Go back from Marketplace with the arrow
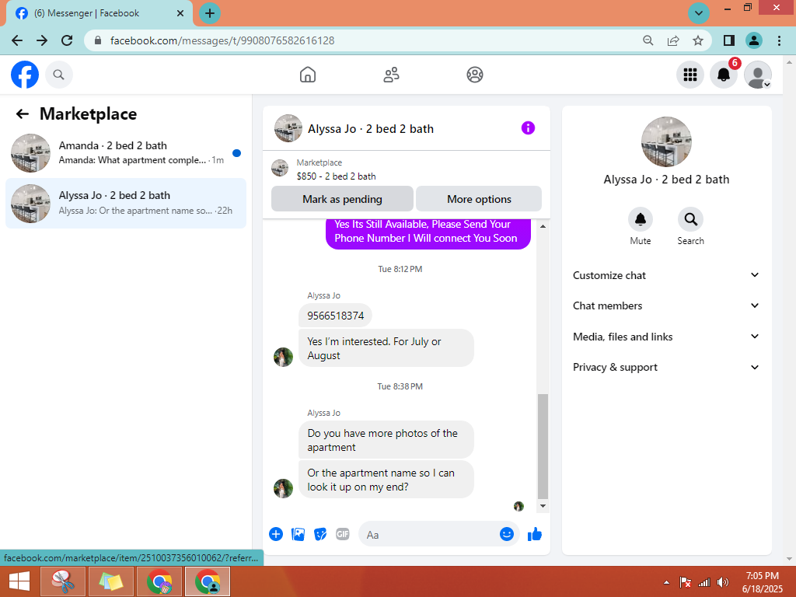796x597 pixels. [x=23, y=113]
